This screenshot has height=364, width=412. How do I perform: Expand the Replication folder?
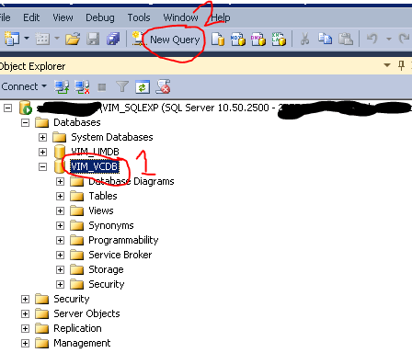coord(25,328)
